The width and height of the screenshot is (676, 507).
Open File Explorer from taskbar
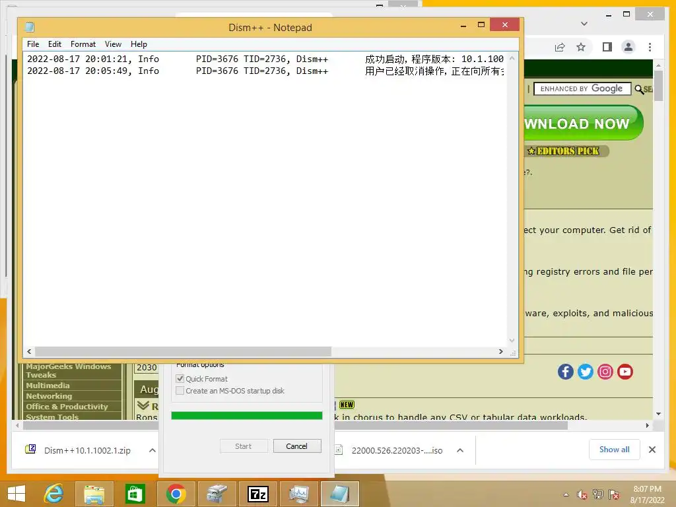94,494
